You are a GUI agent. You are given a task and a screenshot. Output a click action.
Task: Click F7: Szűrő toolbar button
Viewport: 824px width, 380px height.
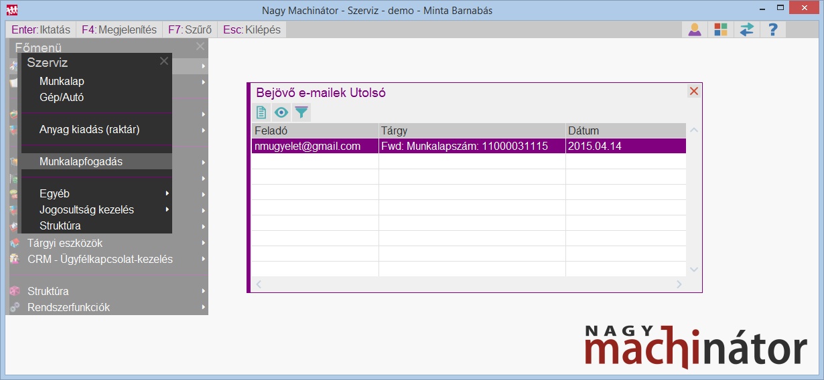(190, 29)
